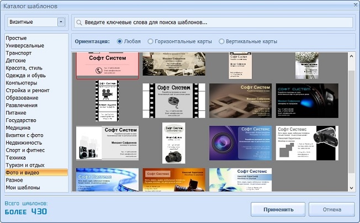
Task: Choose the vertical DSLR camera template
Action: [173, 143]
